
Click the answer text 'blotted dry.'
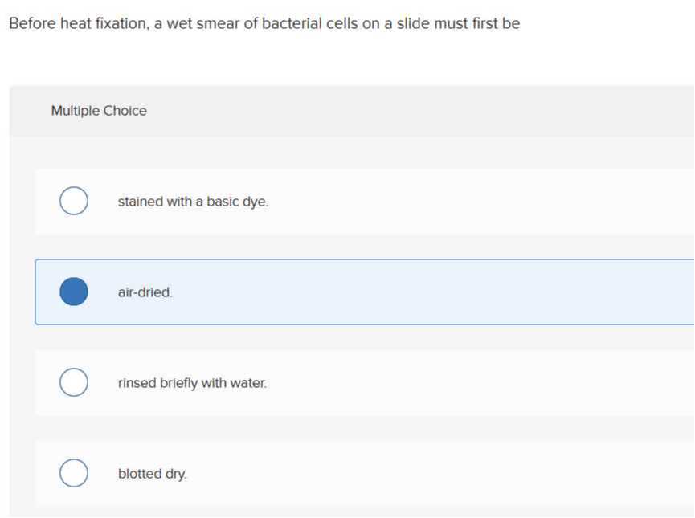point(152,473)
